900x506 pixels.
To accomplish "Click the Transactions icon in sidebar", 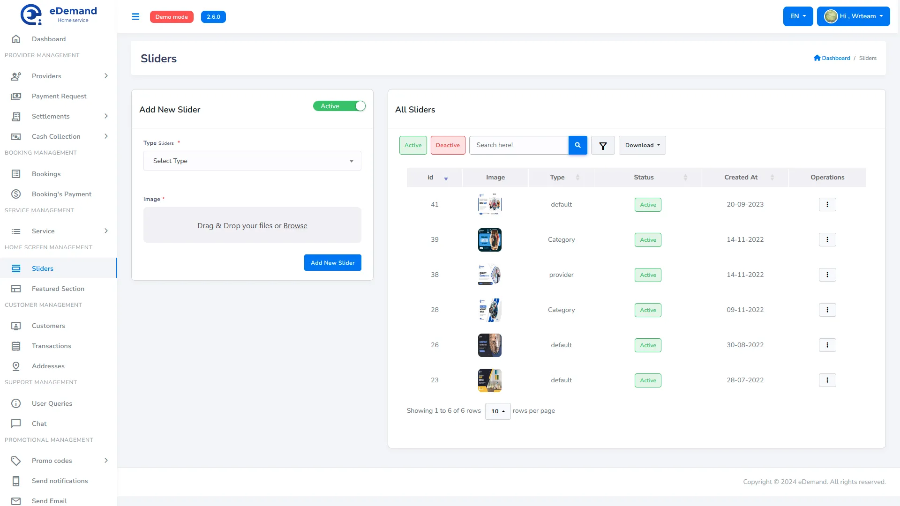I will [x=16, y=346].
